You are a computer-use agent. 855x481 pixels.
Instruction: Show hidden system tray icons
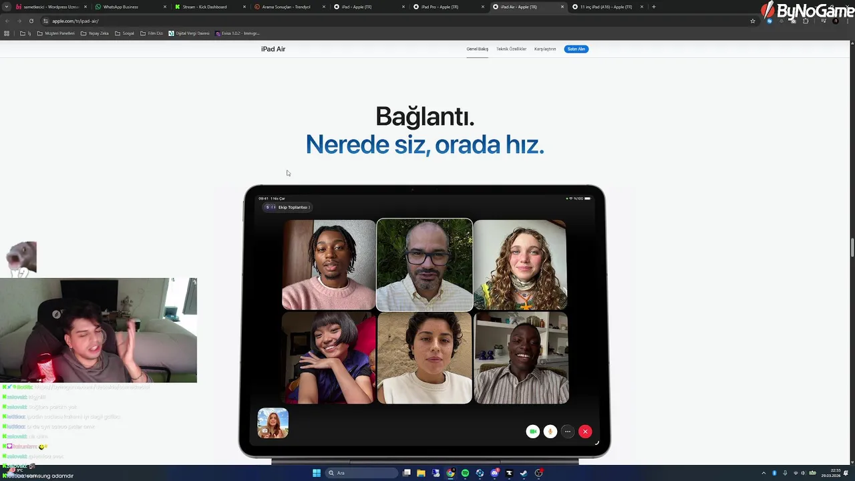click(763, 473)
